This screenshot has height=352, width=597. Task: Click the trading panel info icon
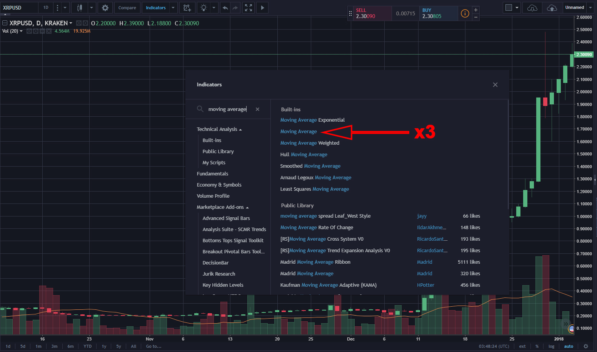click(465, 13)
